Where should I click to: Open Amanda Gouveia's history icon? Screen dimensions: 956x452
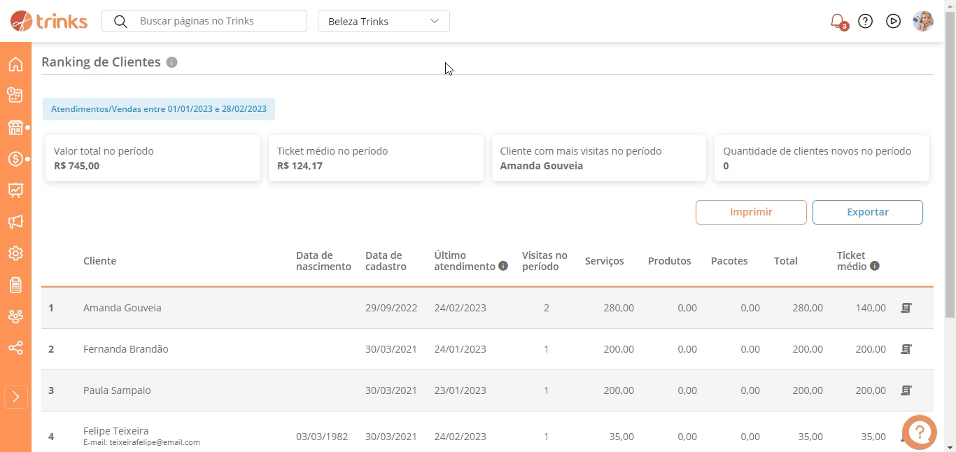pos(906,308)
